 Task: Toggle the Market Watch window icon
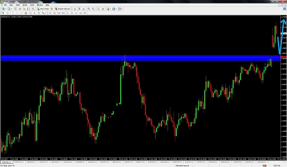[x=16, y=9]
